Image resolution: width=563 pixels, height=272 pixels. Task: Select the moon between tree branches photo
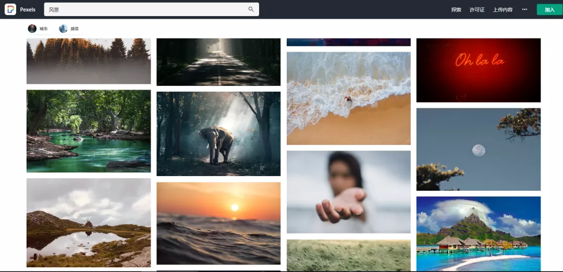pos(478,149)
